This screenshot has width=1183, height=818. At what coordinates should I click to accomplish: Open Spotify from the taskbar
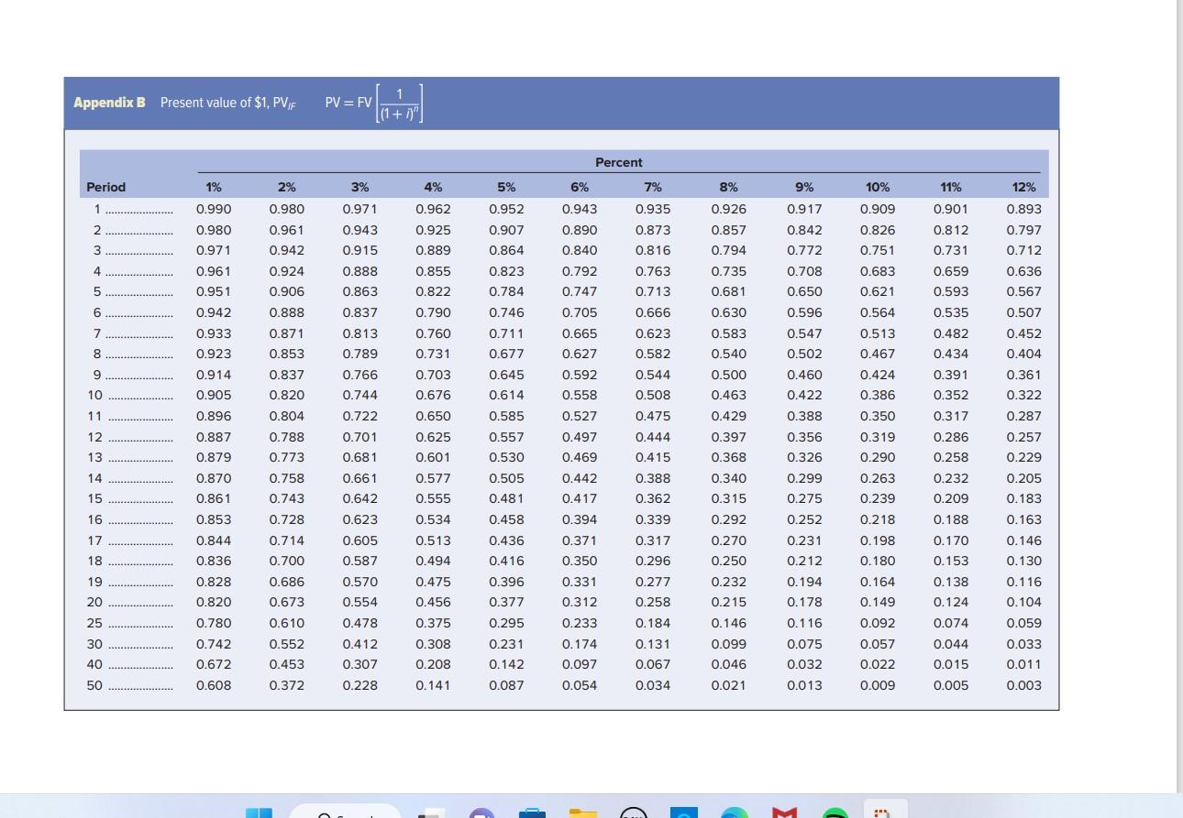pyautogui.click(x=835, y=813)
